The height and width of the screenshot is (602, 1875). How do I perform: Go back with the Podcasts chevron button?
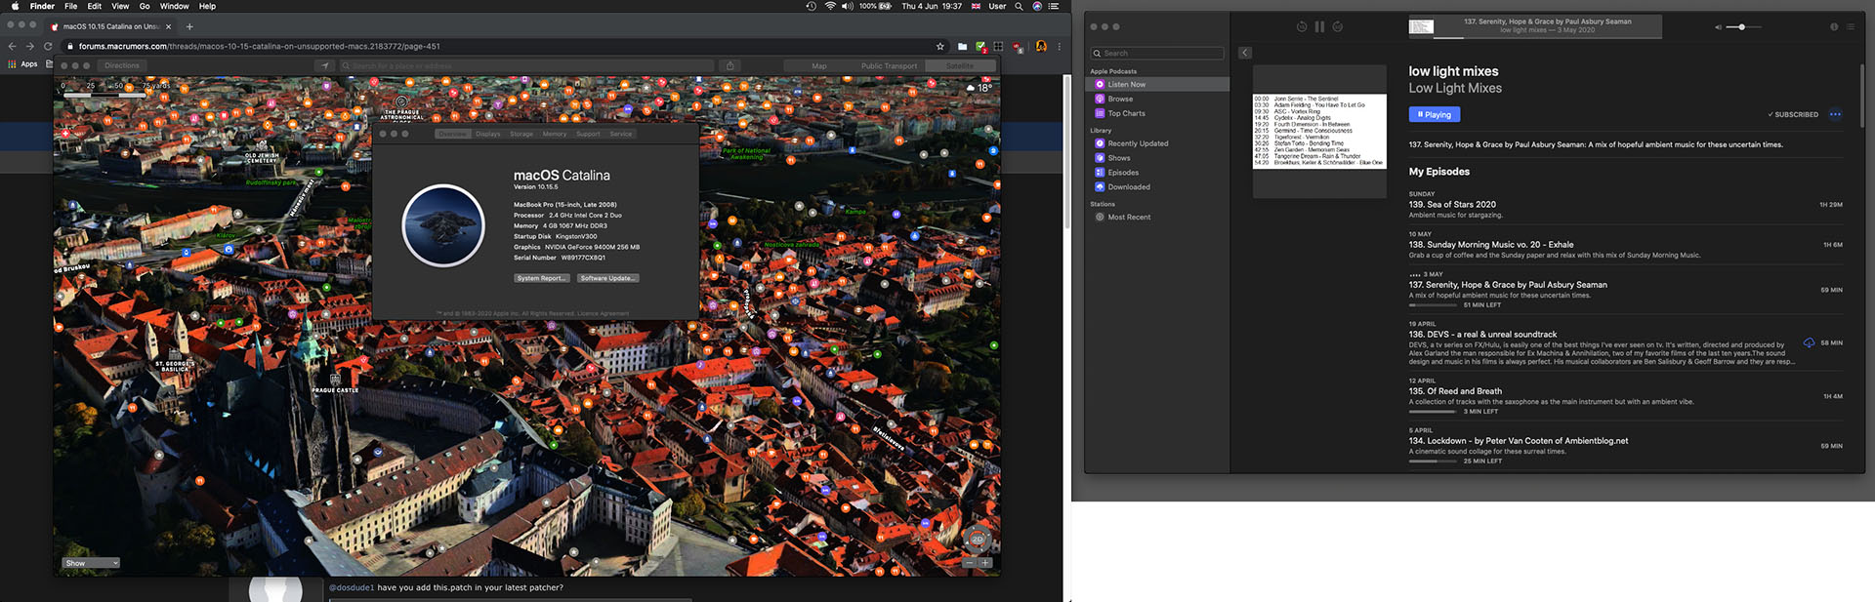pyautogui.click(x=1245, y=53)
